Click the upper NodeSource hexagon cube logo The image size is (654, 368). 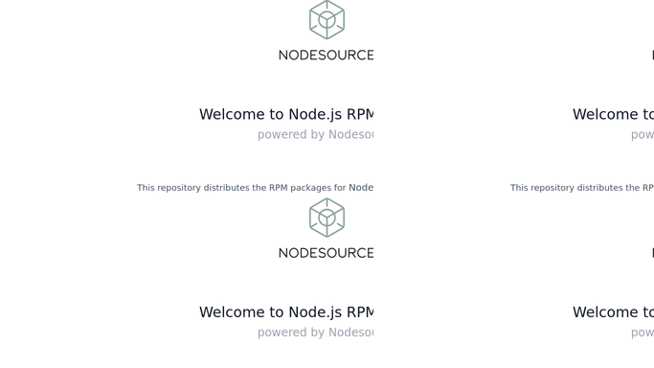[327, 19]
